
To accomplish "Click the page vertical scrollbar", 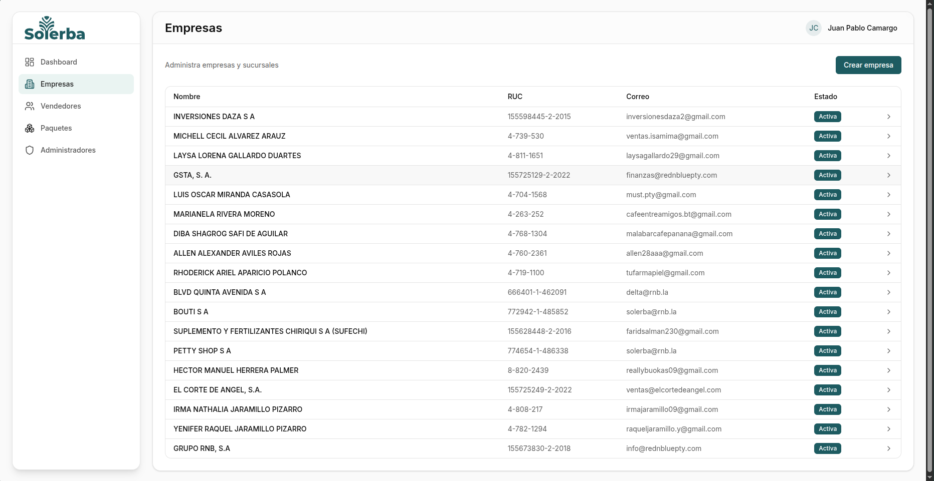I will point(929,240).
